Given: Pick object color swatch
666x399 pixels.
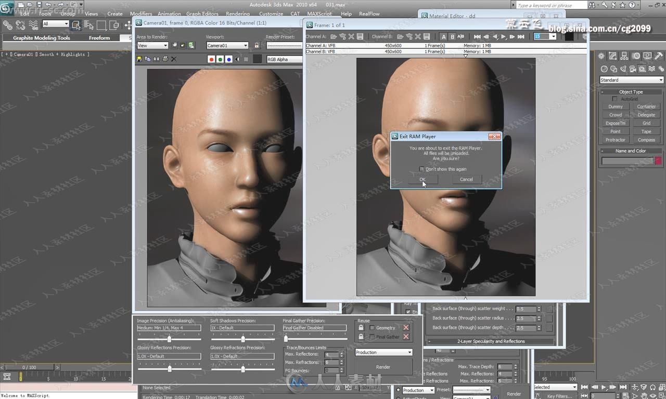Looking at the screenshot, I should click(x=658, y=161).
